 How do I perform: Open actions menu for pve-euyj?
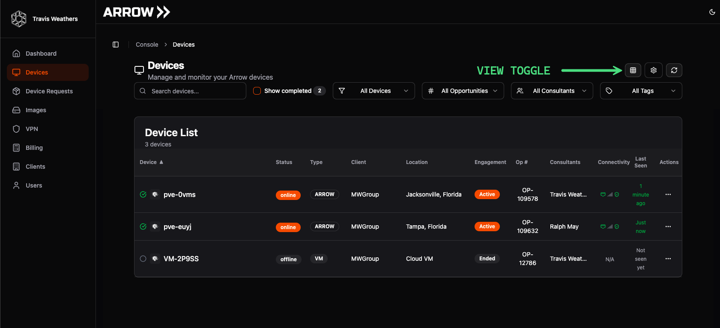click(668, 227)
